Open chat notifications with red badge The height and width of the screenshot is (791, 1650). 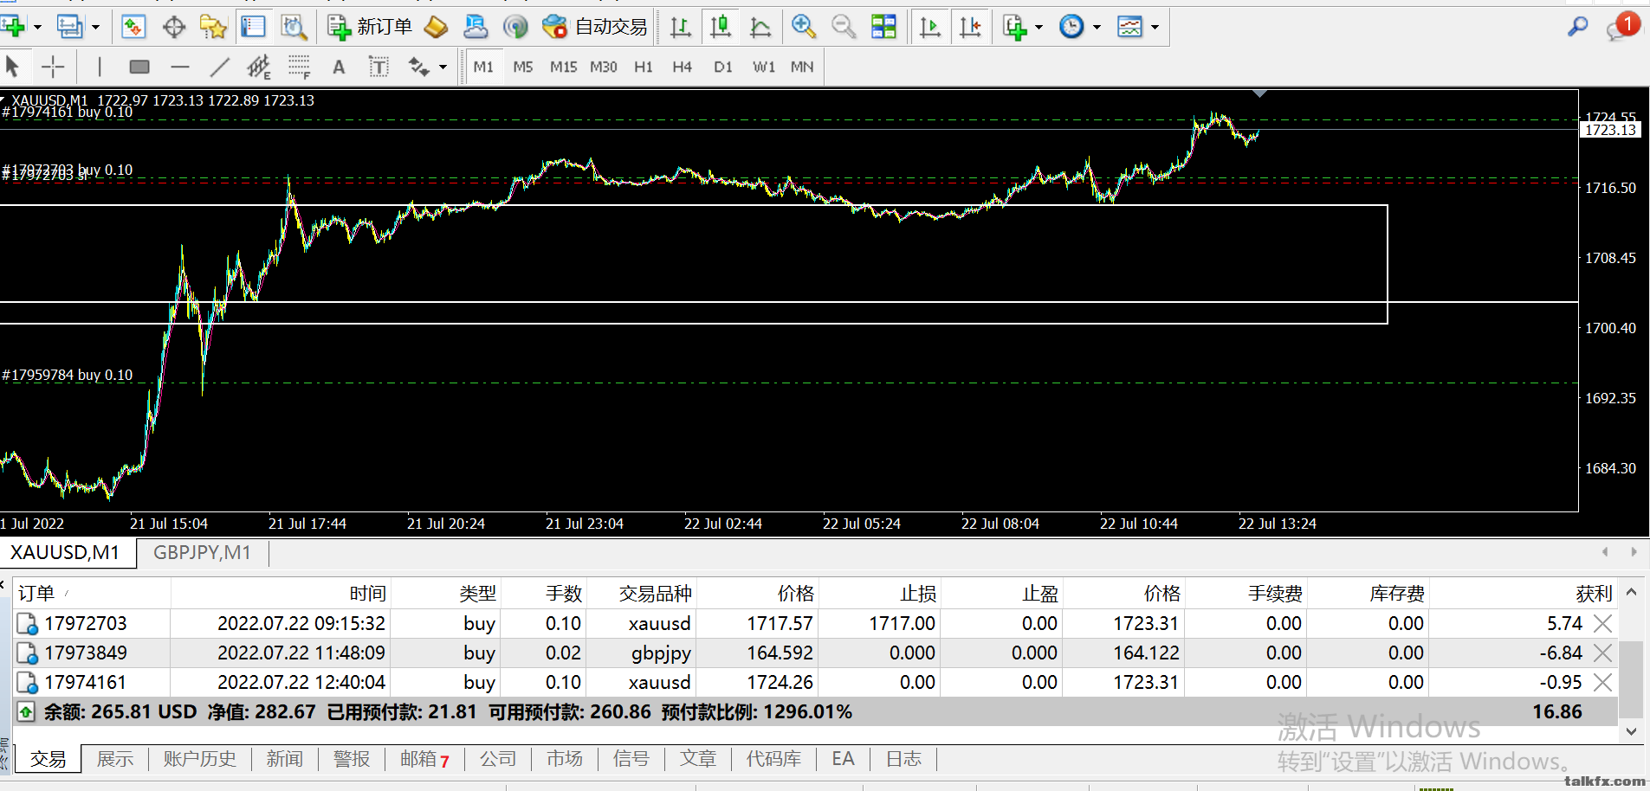pyautogui.click(x=1621, y=27)
